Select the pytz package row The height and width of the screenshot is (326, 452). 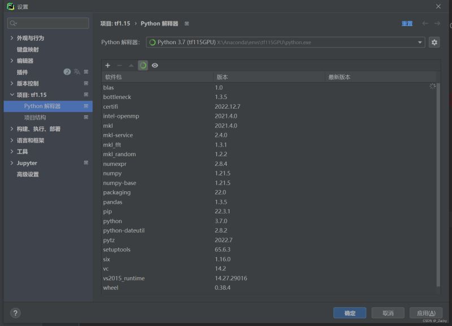pos(269,240)
